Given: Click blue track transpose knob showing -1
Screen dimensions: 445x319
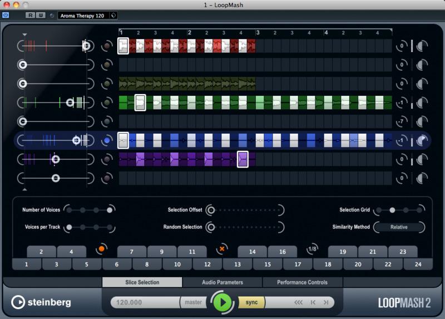Looking at the screenshot, I should 402,140.
